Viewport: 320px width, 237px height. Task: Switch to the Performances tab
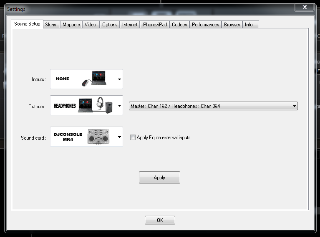click(x=205, y=25)
